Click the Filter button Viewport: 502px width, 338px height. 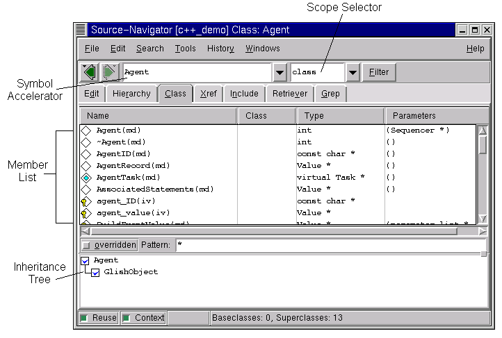[379, 72]
